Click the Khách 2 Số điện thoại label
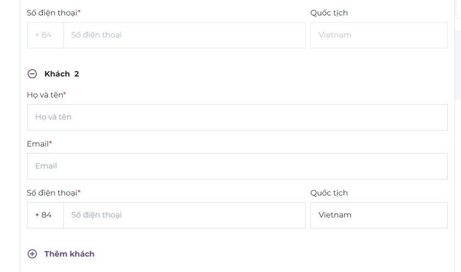 pyautogui.click(x=52, y=193)
